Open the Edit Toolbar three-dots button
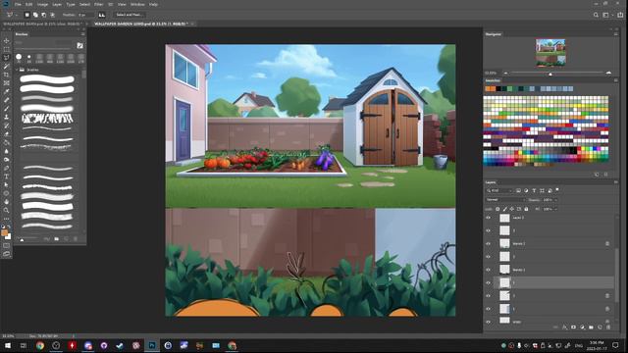The height and width of the screenshot is (353, 628). coord(7,219)
